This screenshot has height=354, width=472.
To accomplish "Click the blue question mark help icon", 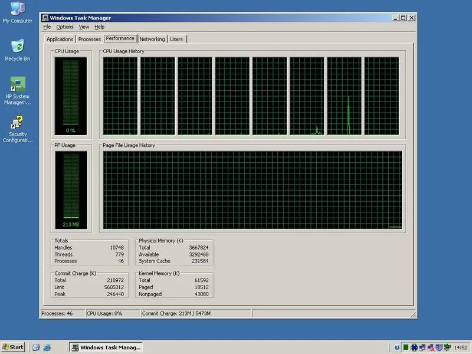I will [x=396, y=348].
